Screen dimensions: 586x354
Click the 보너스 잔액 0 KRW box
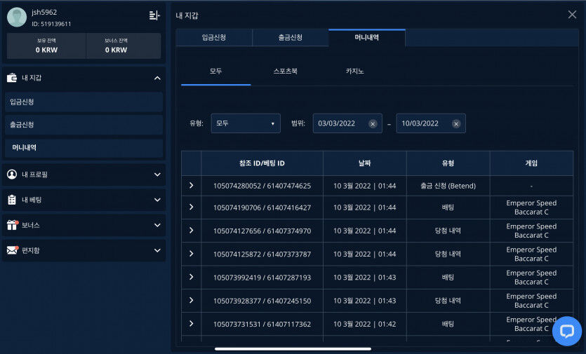pos(124,46)
